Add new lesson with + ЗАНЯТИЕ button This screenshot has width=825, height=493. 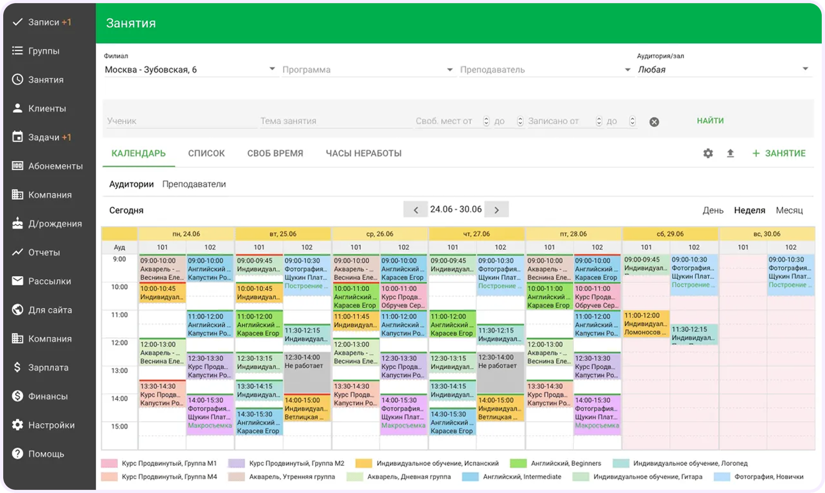(779, 153)
